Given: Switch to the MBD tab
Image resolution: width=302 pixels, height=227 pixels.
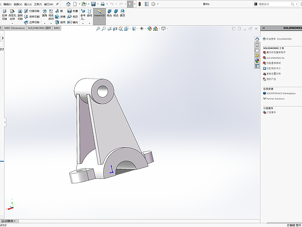Looking at the screenshot, I should 57,28.
